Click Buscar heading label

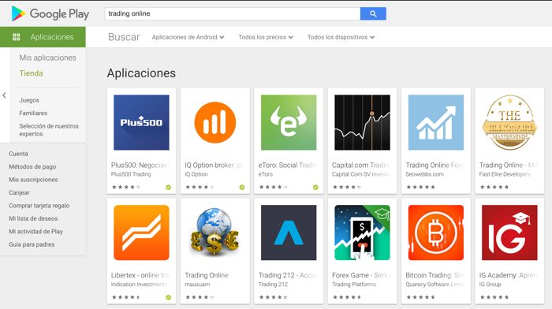[124, 37]
